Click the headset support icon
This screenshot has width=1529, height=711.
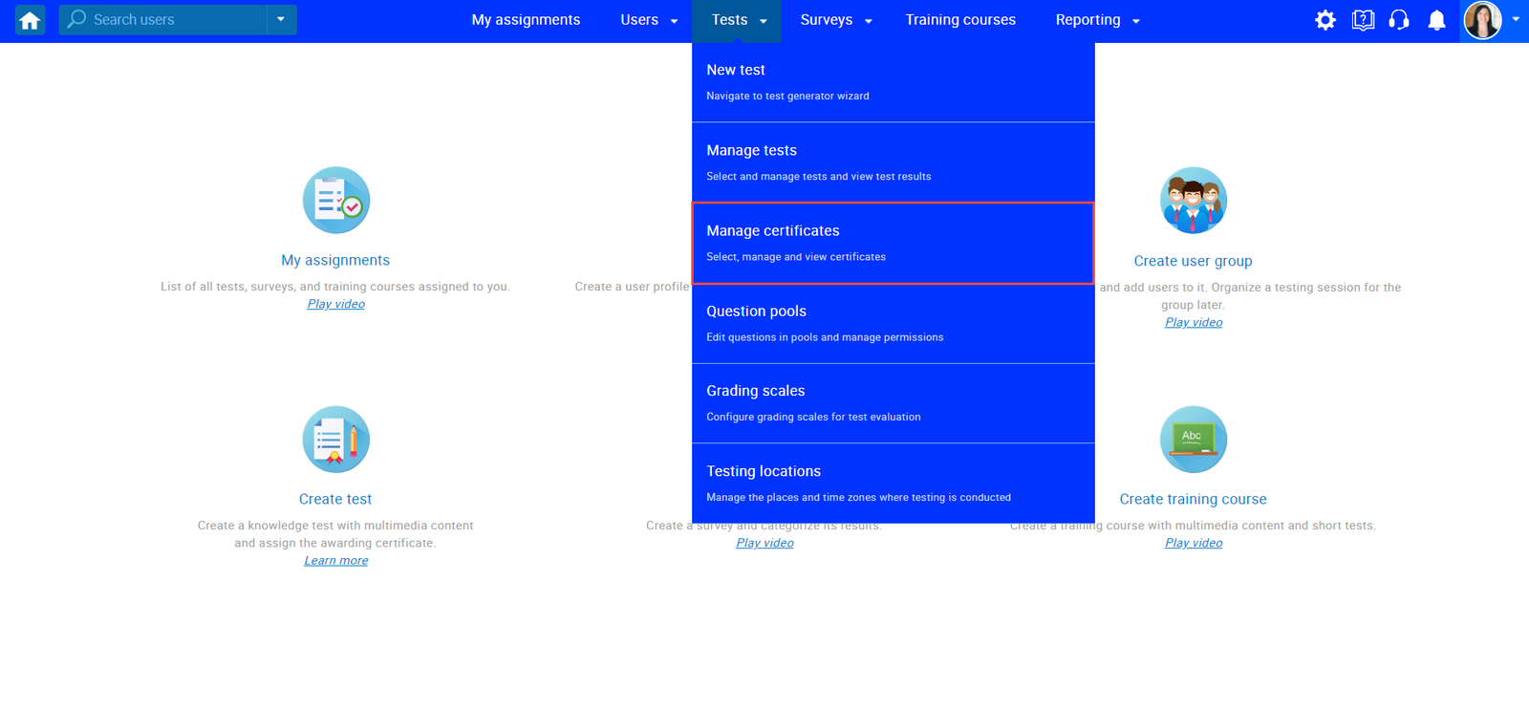click(x=1399, y=20)
